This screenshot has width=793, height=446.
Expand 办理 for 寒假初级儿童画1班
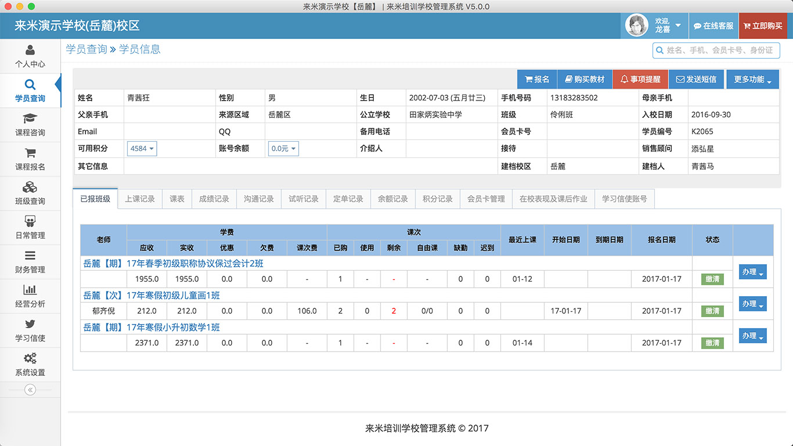pyautogui.click(x=753, y=304)
